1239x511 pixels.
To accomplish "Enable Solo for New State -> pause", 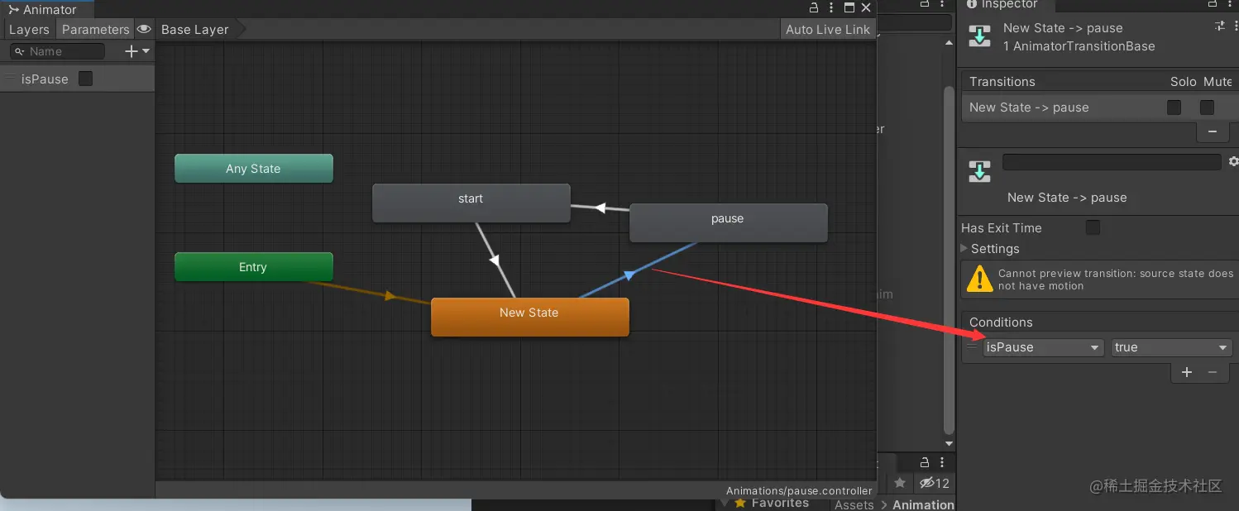I will point(1174,107).
